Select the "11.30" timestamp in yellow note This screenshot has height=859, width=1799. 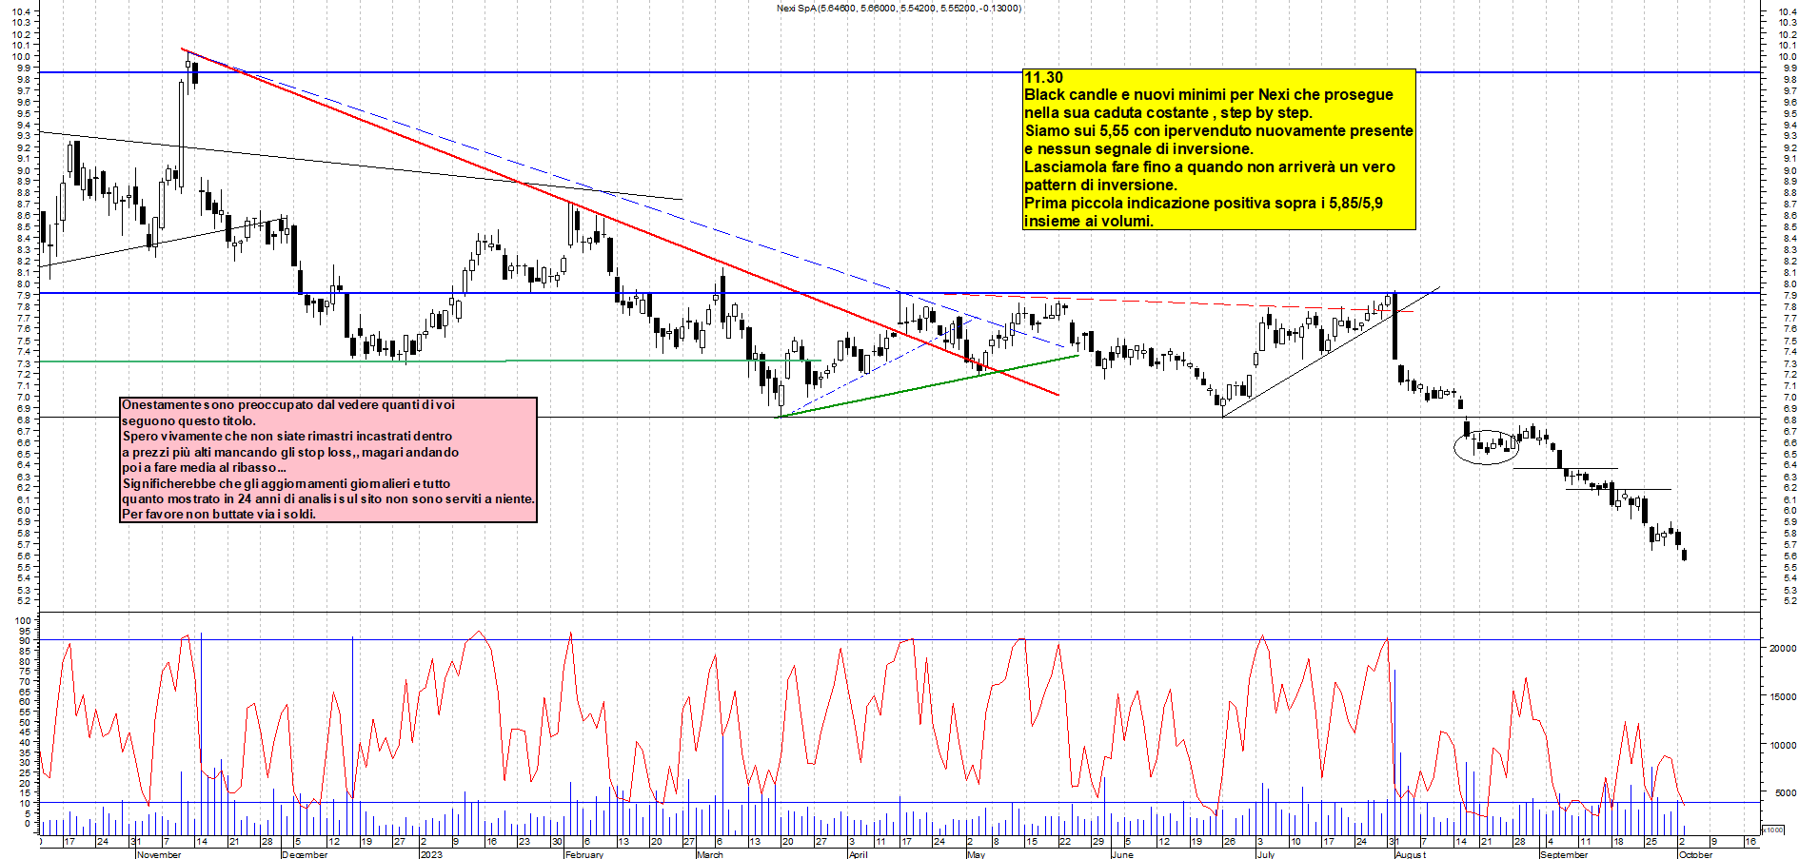pyautogui.click(x=1043, y=78)
